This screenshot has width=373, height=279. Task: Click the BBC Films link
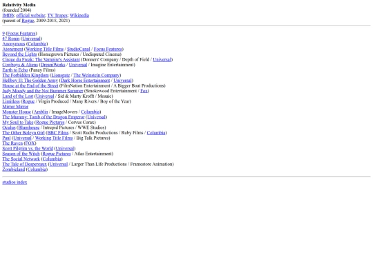coord(58,133)
